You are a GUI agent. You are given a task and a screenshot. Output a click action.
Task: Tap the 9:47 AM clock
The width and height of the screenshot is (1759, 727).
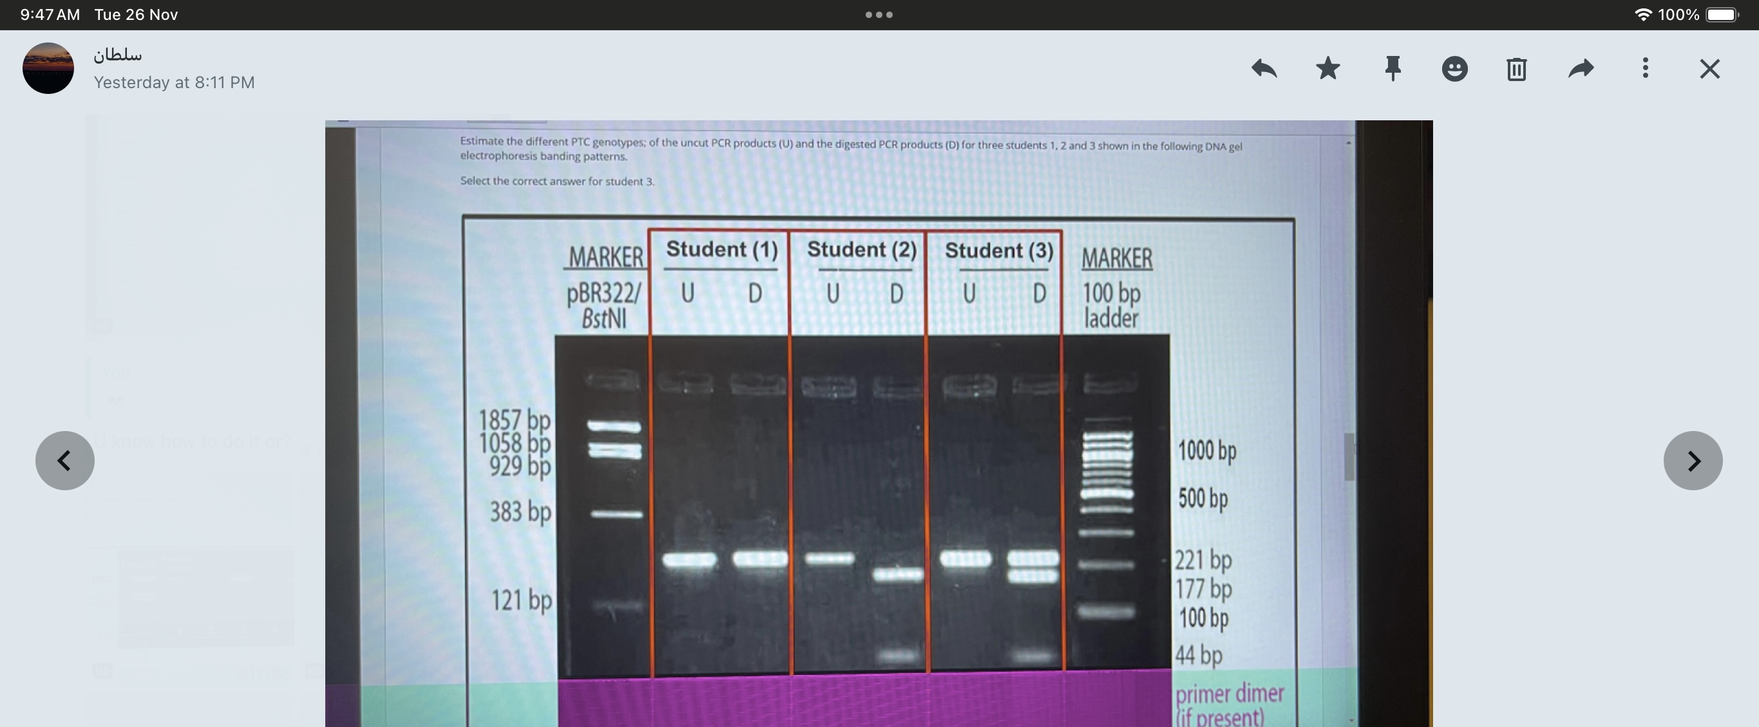50,14
